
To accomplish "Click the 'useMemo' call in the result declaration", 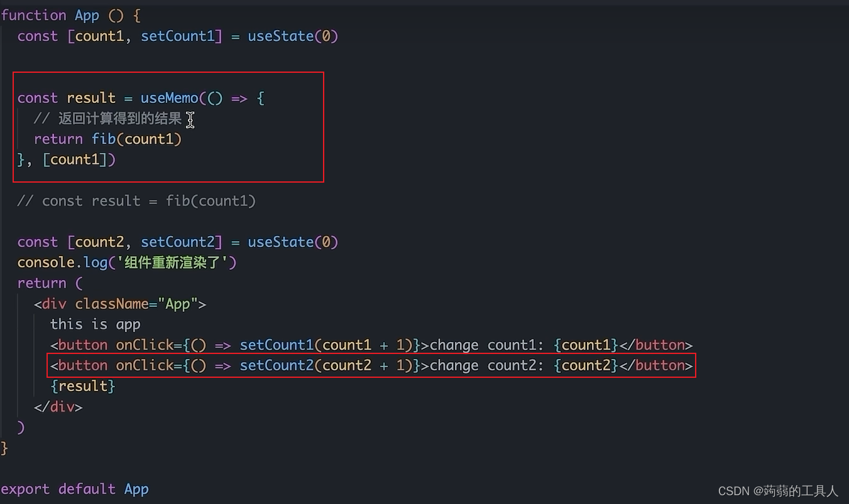I will [170, 98].
